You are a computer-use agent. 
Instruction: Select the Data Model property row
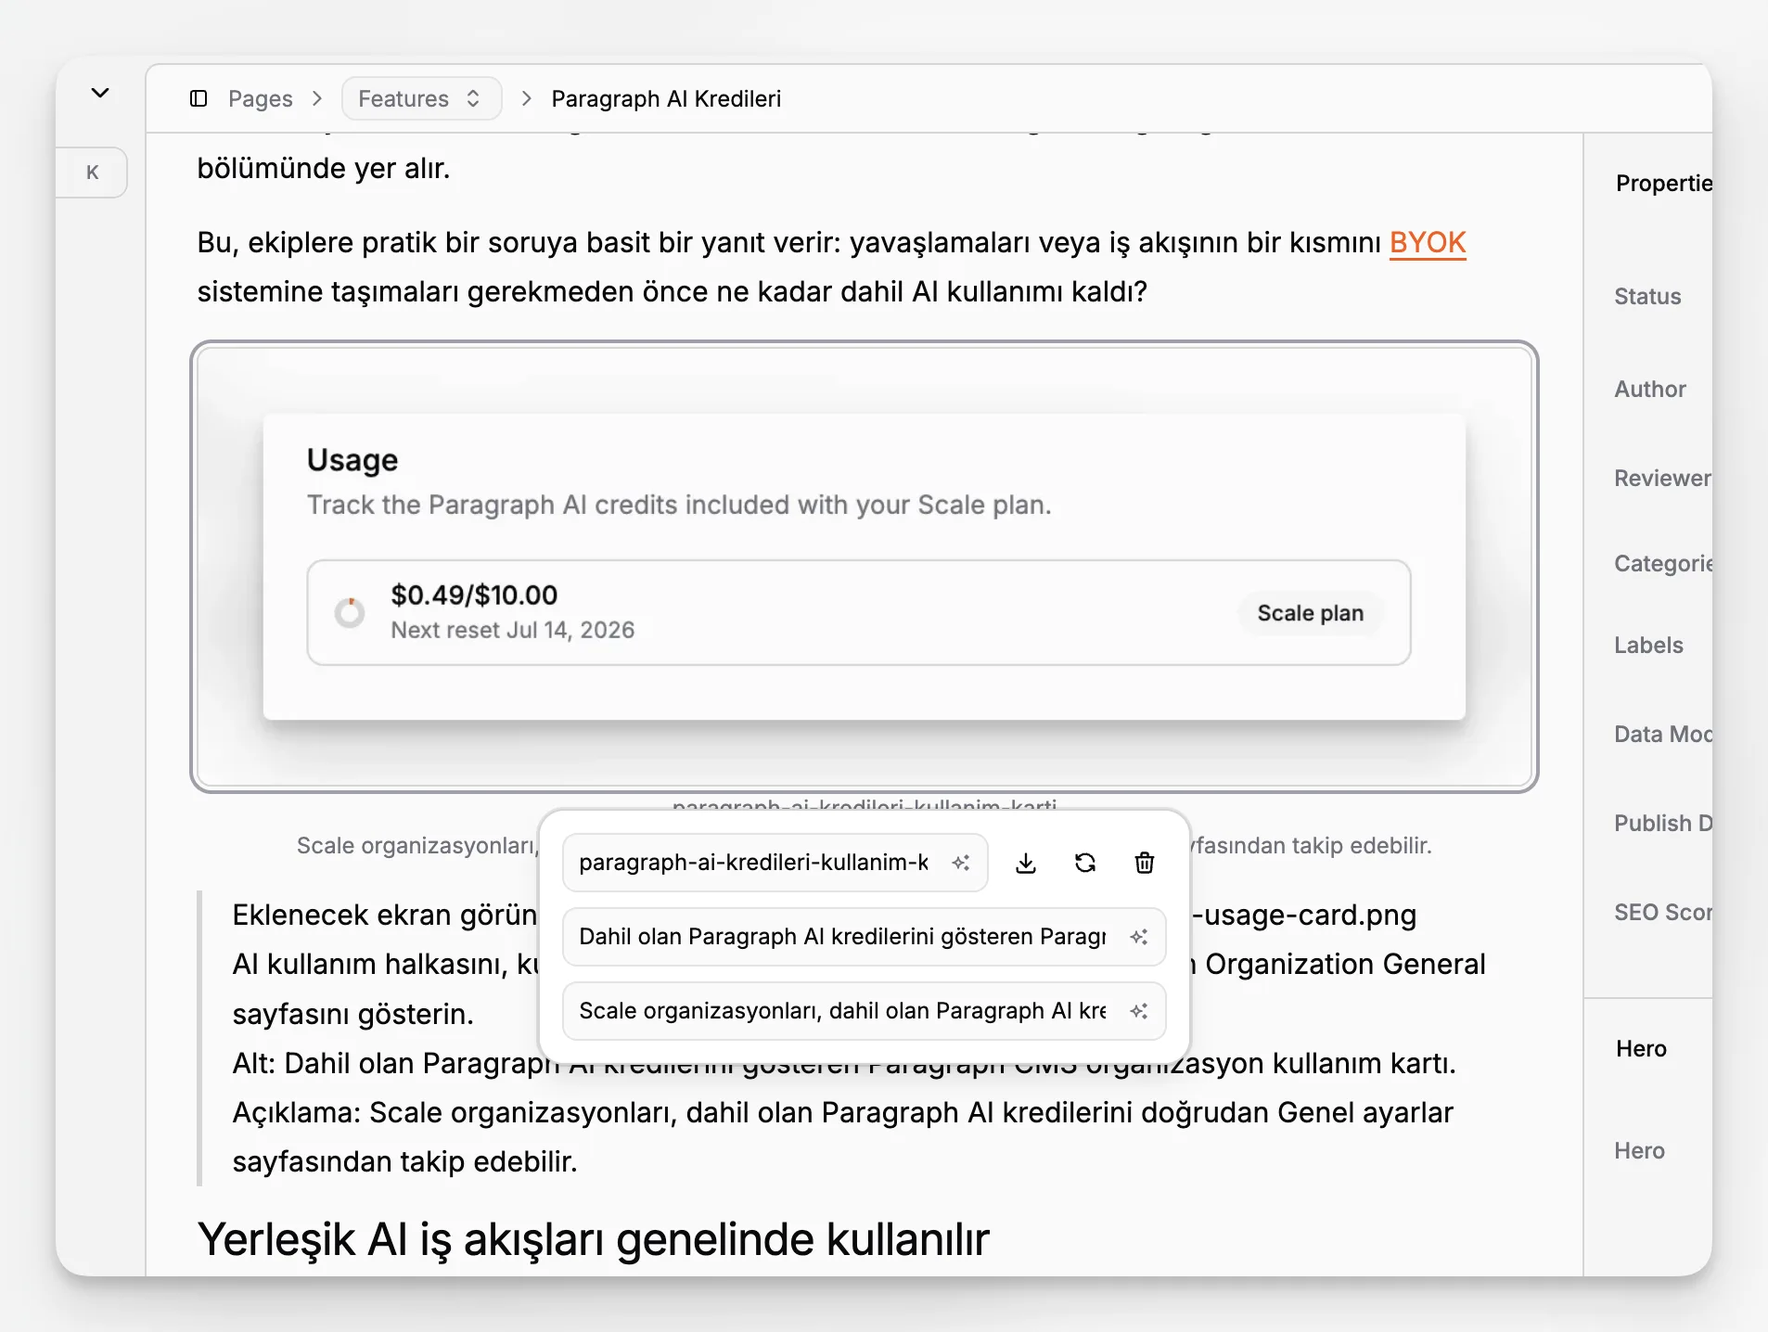click(x=1663, y=735)
